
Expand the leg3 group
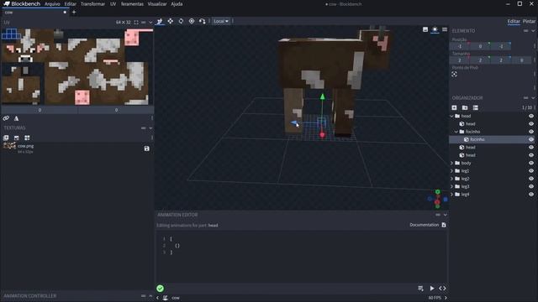point(452,186)
